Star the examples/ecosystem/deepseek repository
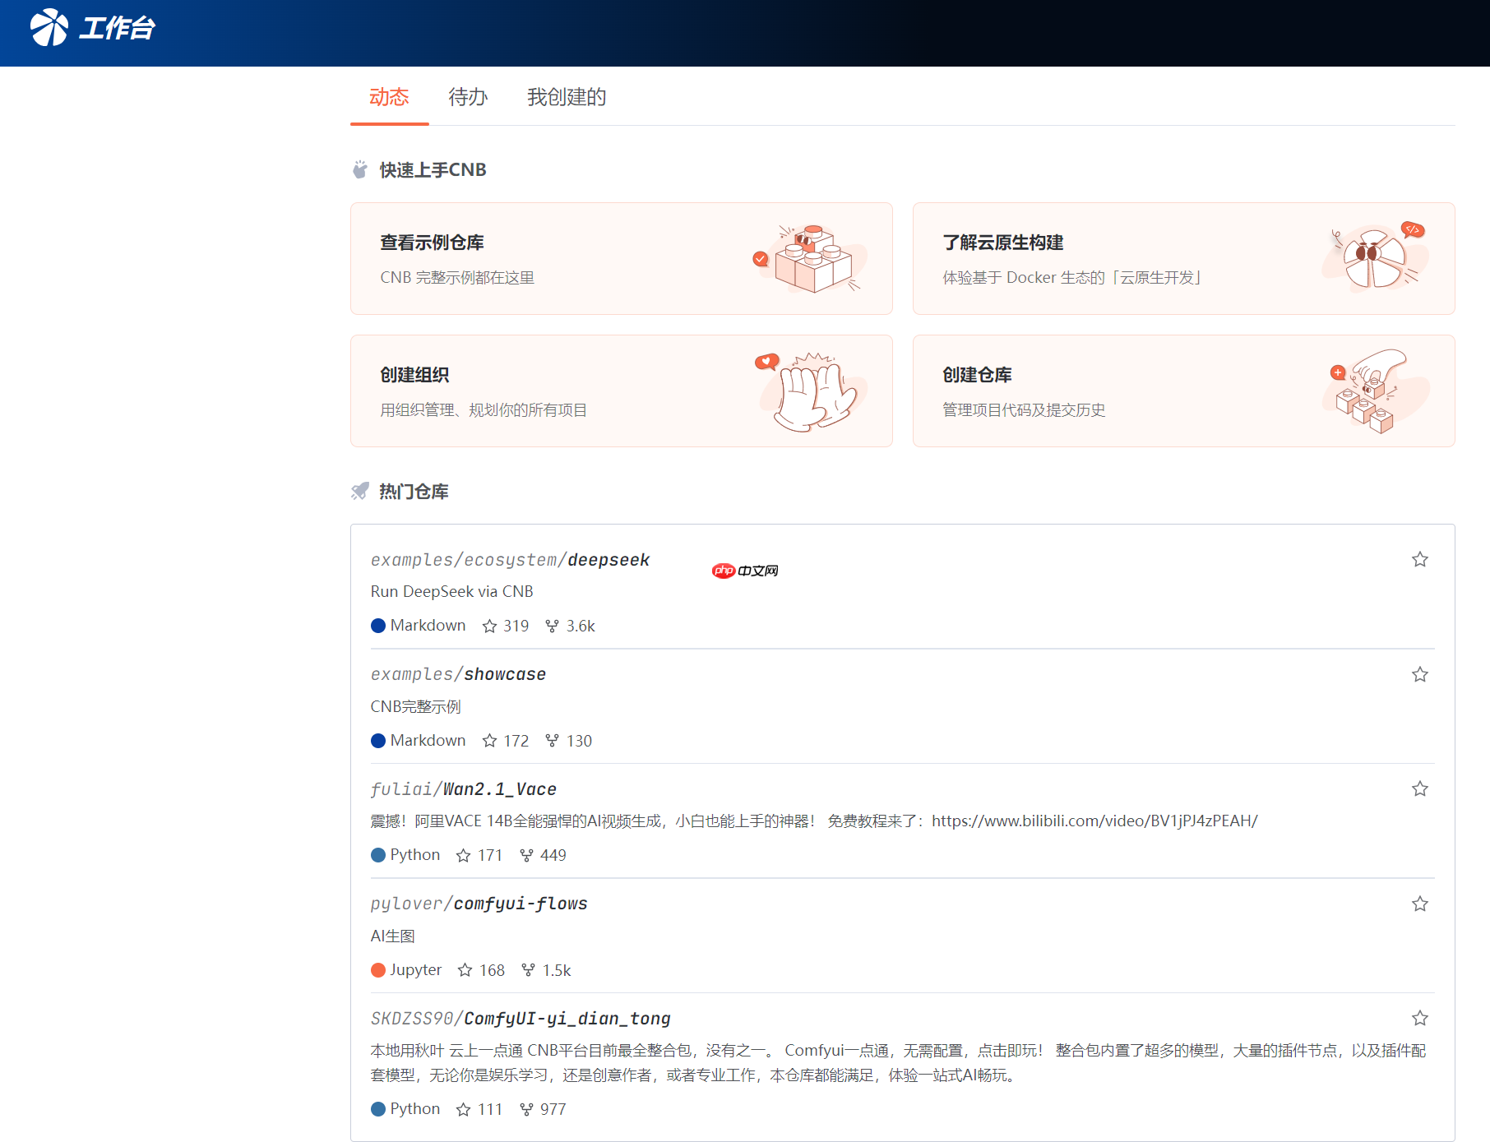This screenshot has height=1142, width=1490. pos(1419,559)
